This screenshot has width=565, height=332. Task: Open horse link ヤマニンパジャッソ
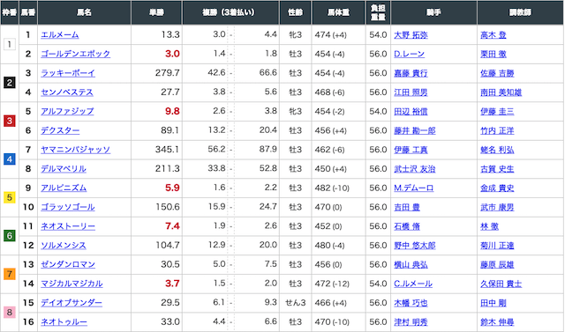[x=76, y=150]
